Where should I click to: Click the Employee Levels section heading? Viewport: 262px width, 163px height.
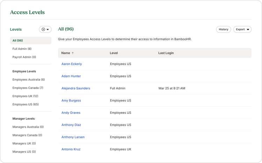(x=24, y=71)
